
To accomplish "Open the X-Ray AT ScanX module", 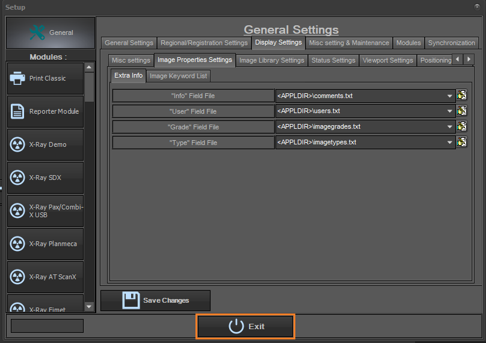I will tap(45, 277).
